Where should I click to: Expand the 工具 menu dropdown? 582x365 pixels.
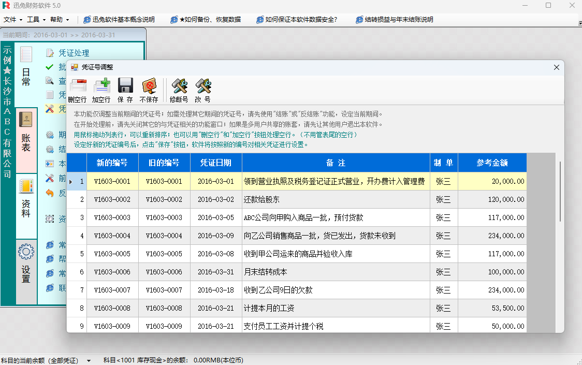(36, 20)
